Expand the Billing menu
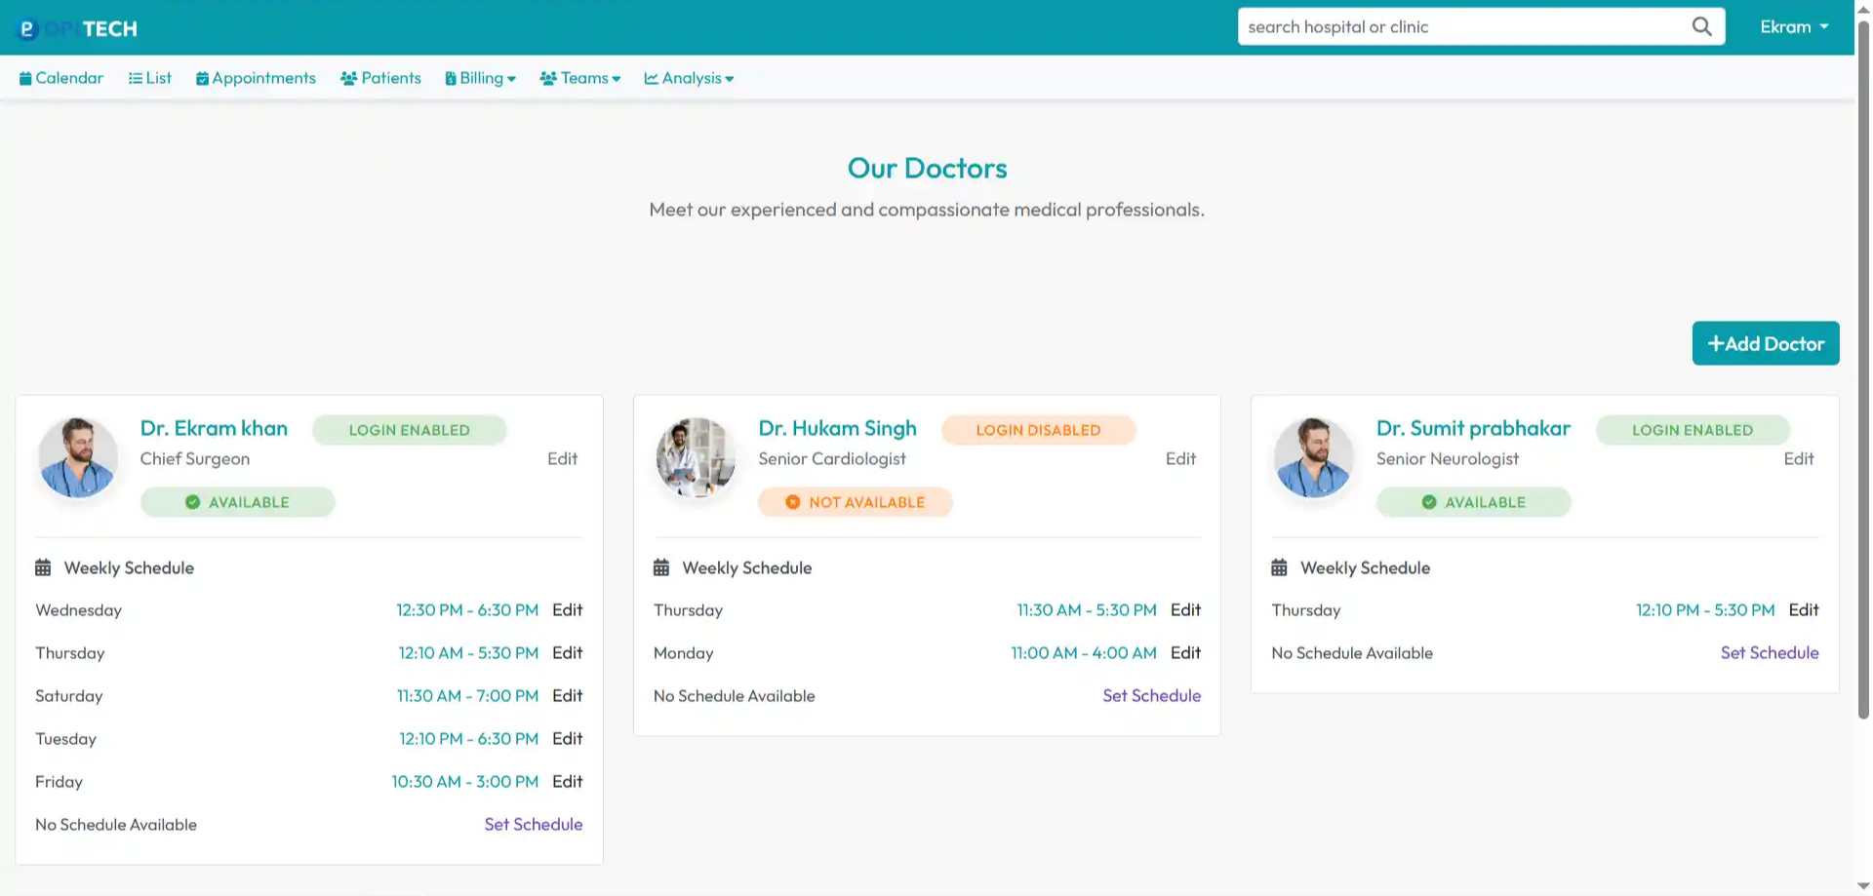Screen dimensions: 1873x896 tap(480, 78)
